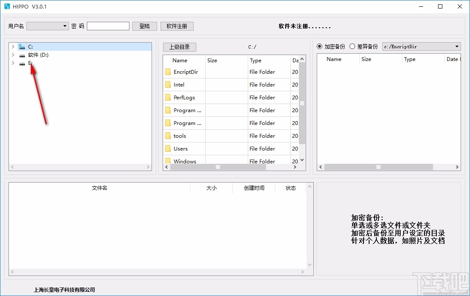This screenshot has height=296, width=470.
Task: Expand the C: drive tree node
Action: [x=13, y=46]
